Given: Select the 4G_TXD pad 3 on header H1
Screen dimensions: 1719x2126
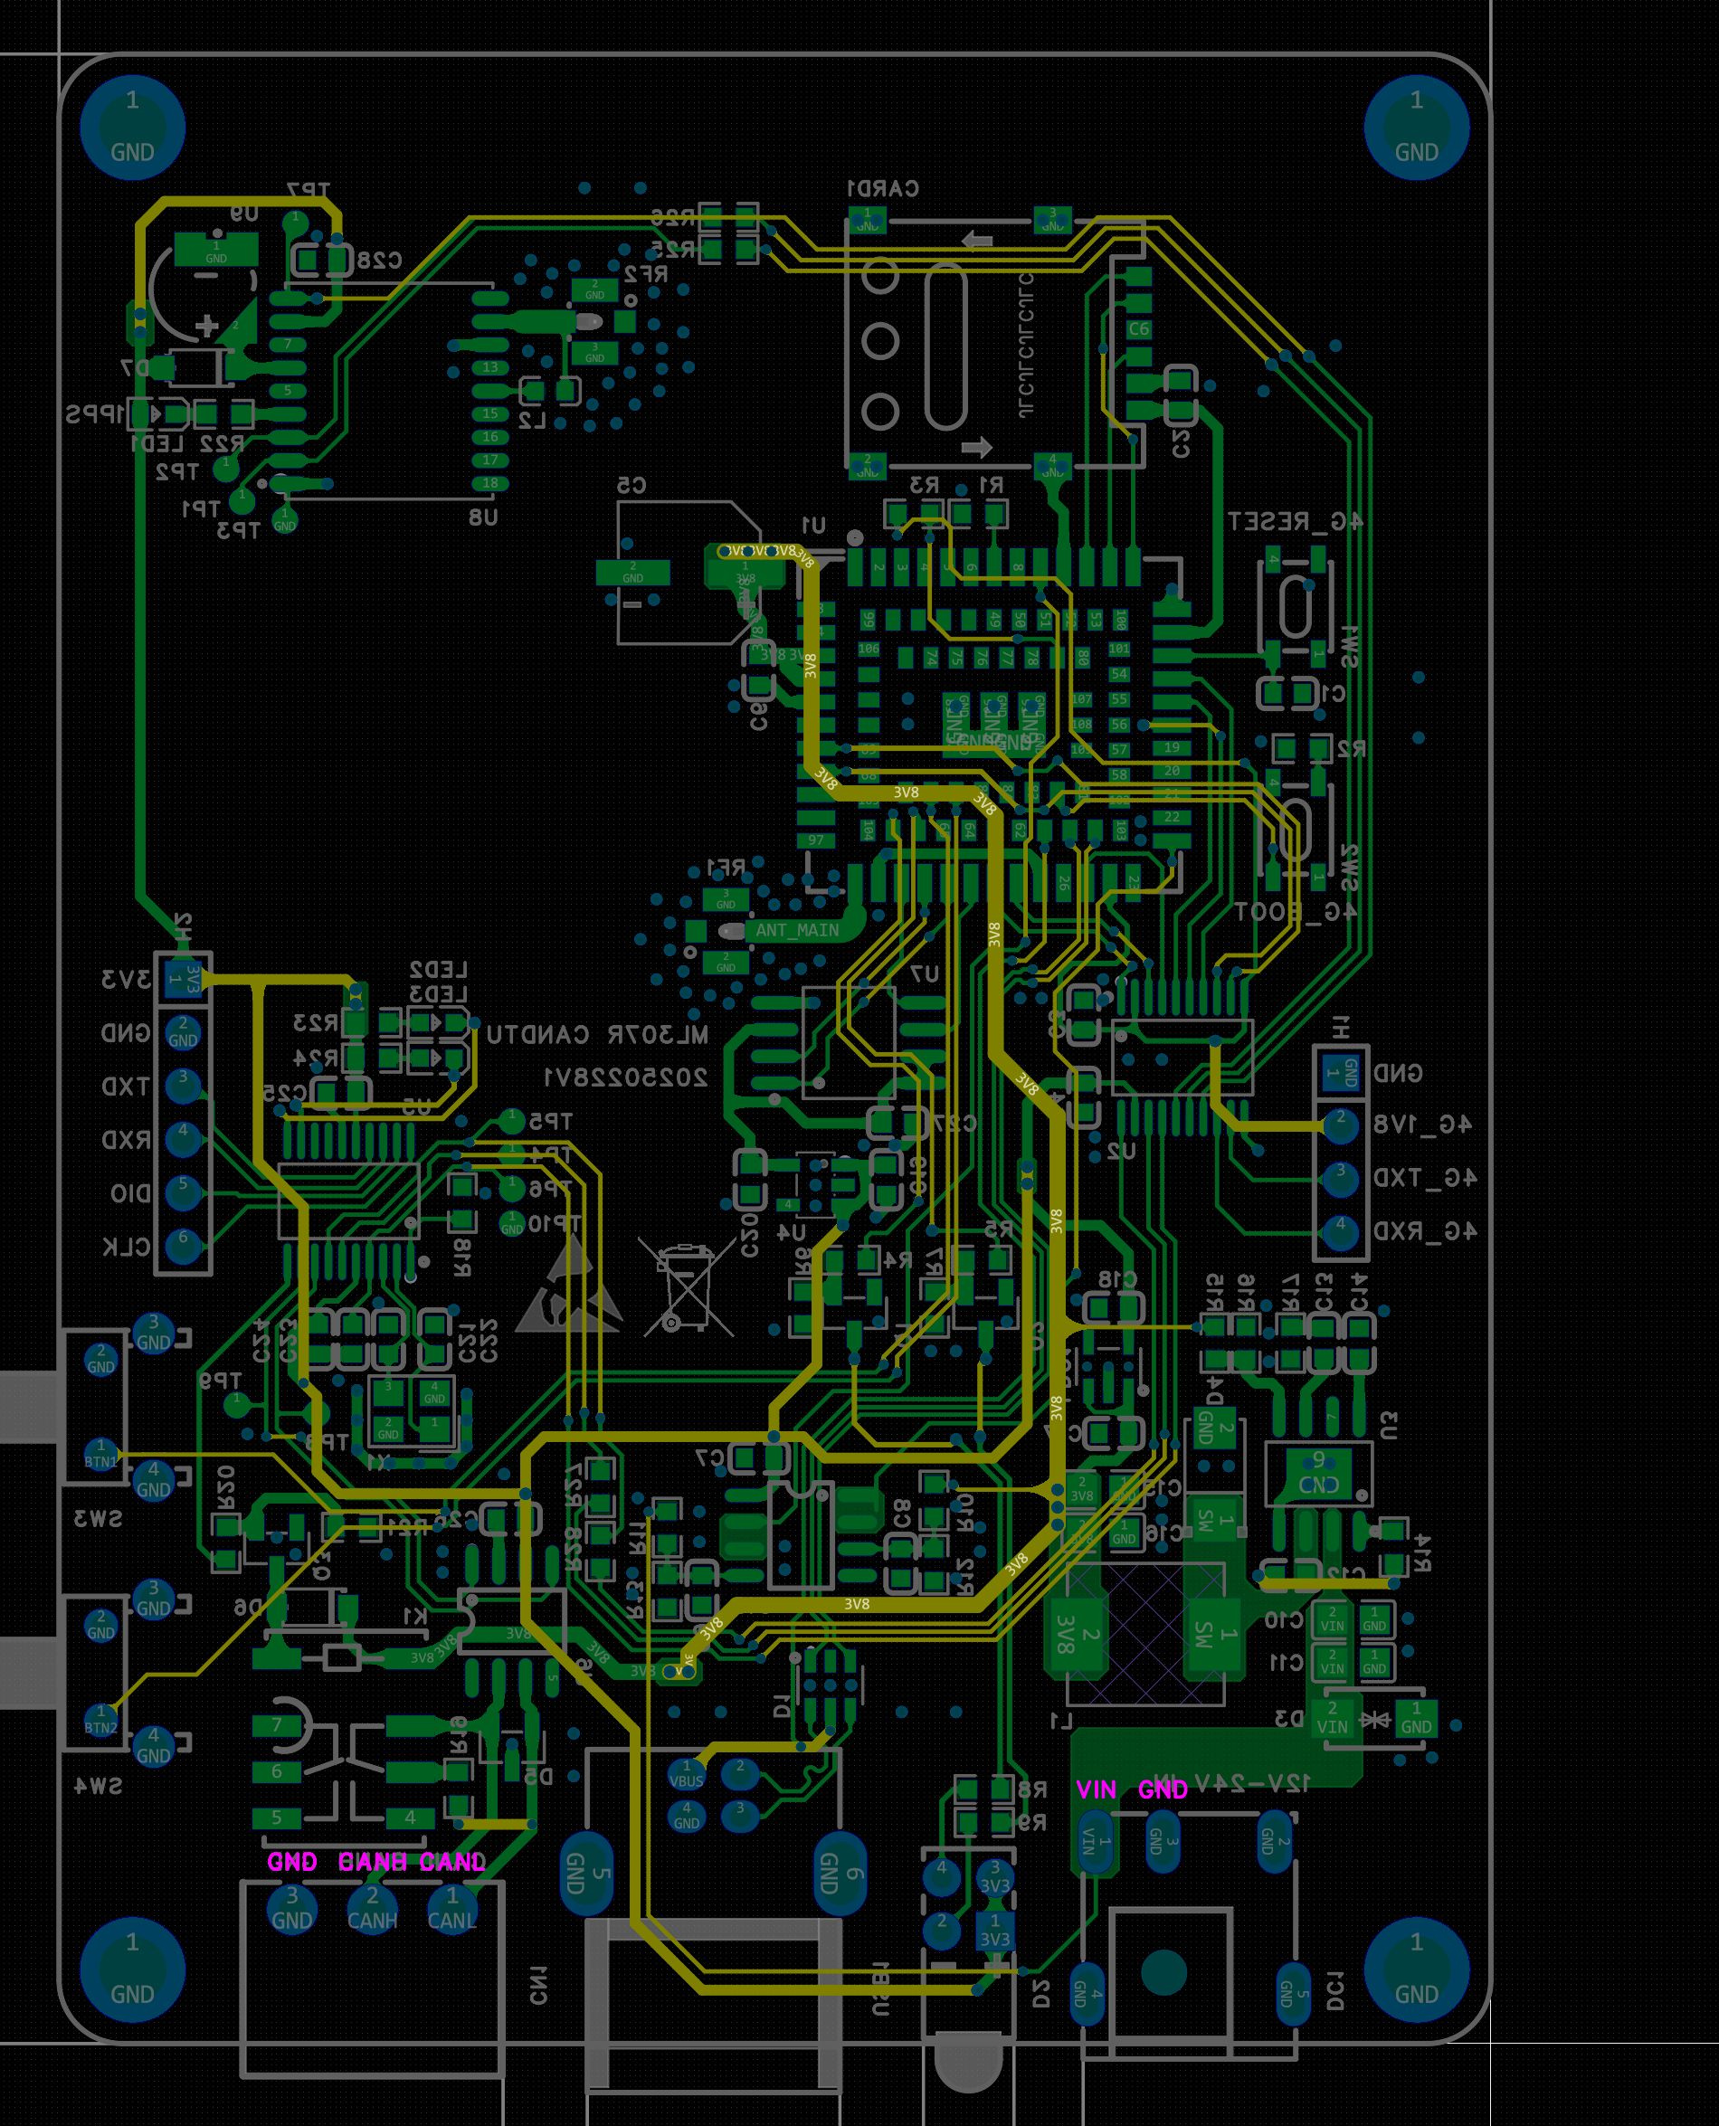Looking at the screenshot, I should coord(1341,1179).
